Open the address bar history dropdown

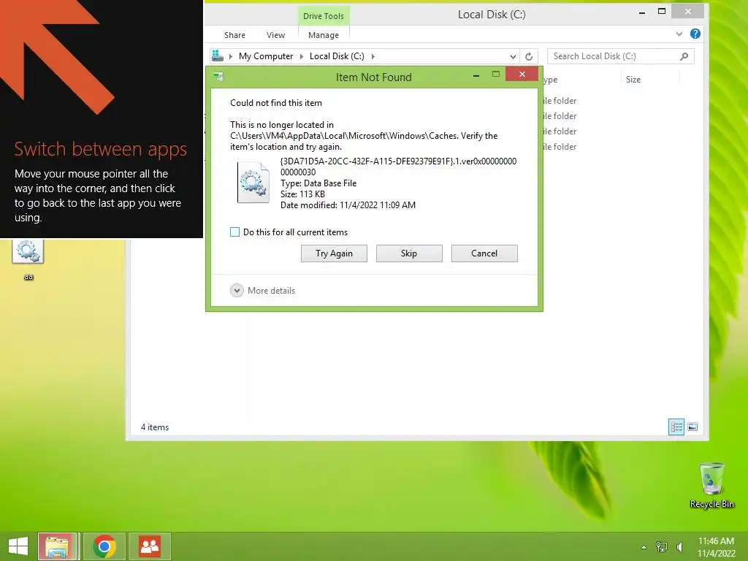[513, 57]
